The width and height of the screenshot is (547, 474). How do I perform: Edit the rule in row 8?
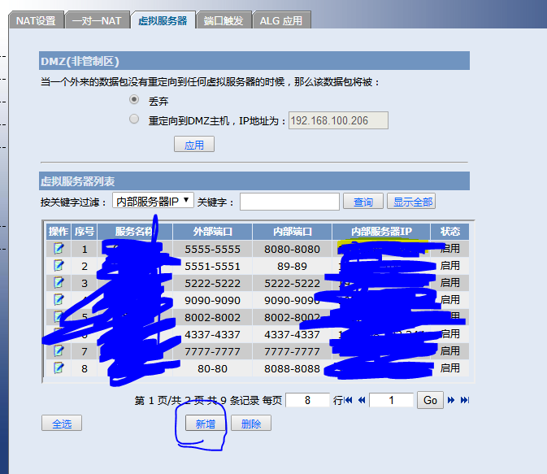point(59,367)
